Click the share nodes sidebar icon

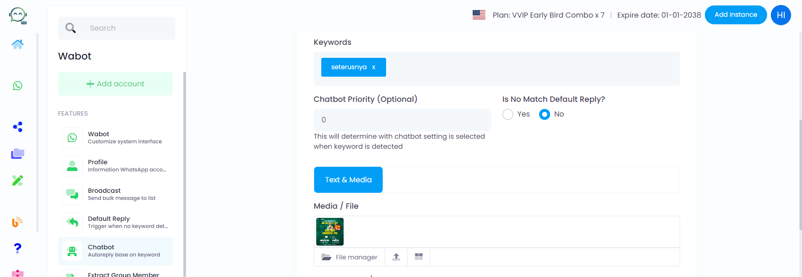(17, 127)
